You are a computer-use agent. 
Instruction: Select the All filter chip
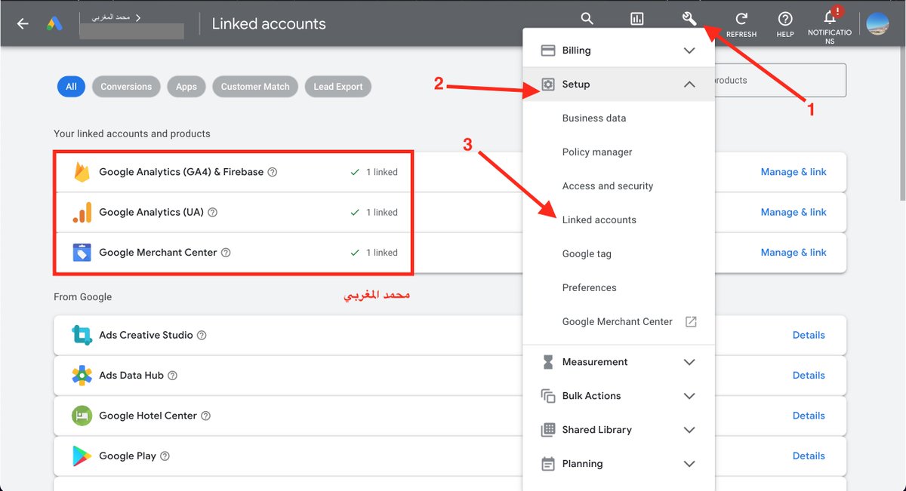click(71, 87)
